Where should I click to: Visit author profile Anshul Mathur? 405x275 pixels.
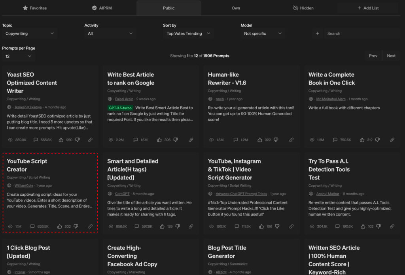tap(327, 194)
